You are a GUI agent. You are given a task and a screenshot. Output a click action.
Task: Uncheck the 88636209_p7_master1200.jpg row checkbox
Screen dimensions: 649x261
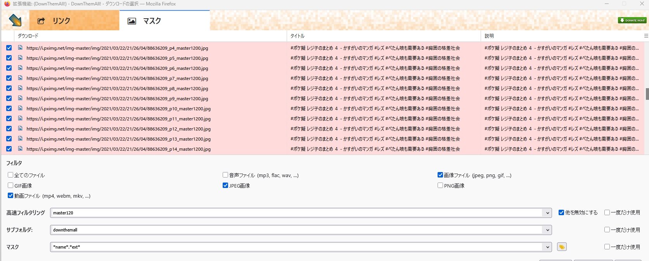pos(9,78)
